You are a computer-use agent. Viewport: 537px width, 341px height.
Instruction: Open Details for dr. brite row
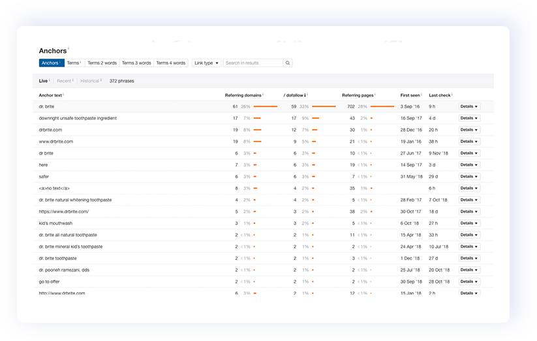[469, 106]
